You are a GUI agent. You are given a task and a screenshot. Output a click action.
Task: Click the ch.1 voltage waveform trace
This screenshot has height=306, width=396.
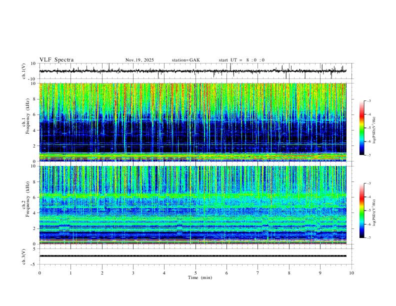(x=192, y=71)
